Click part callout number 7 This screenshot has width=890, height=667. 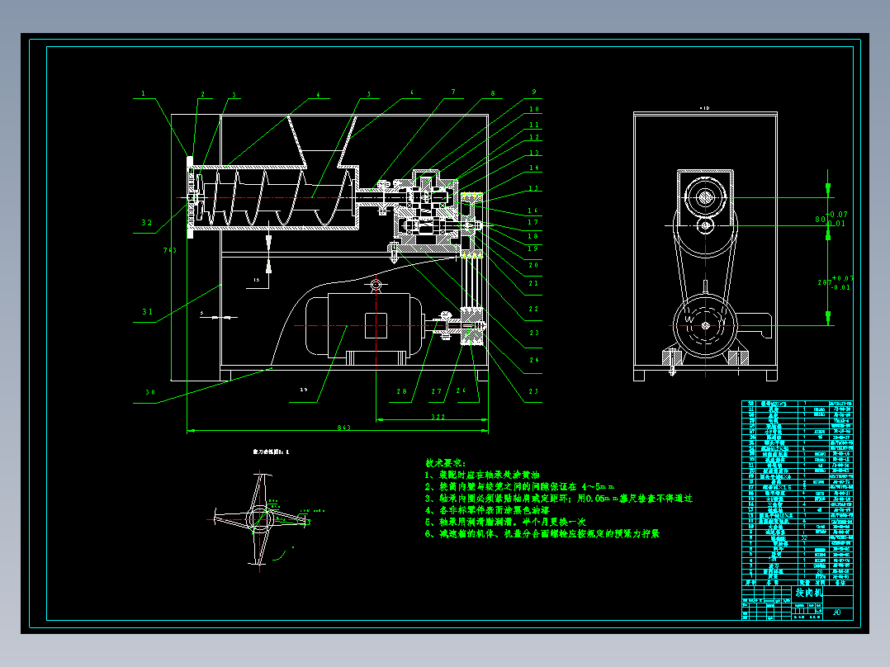pos(453,92)
